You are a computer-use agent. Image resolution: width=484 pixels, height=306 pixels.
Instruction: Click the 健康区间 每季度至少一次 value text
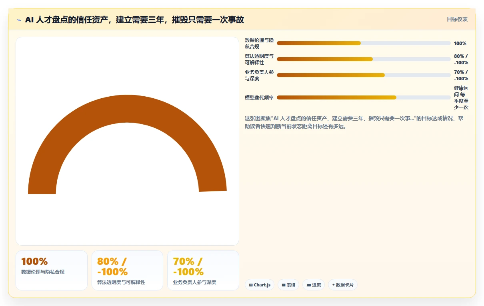(461, 97)
